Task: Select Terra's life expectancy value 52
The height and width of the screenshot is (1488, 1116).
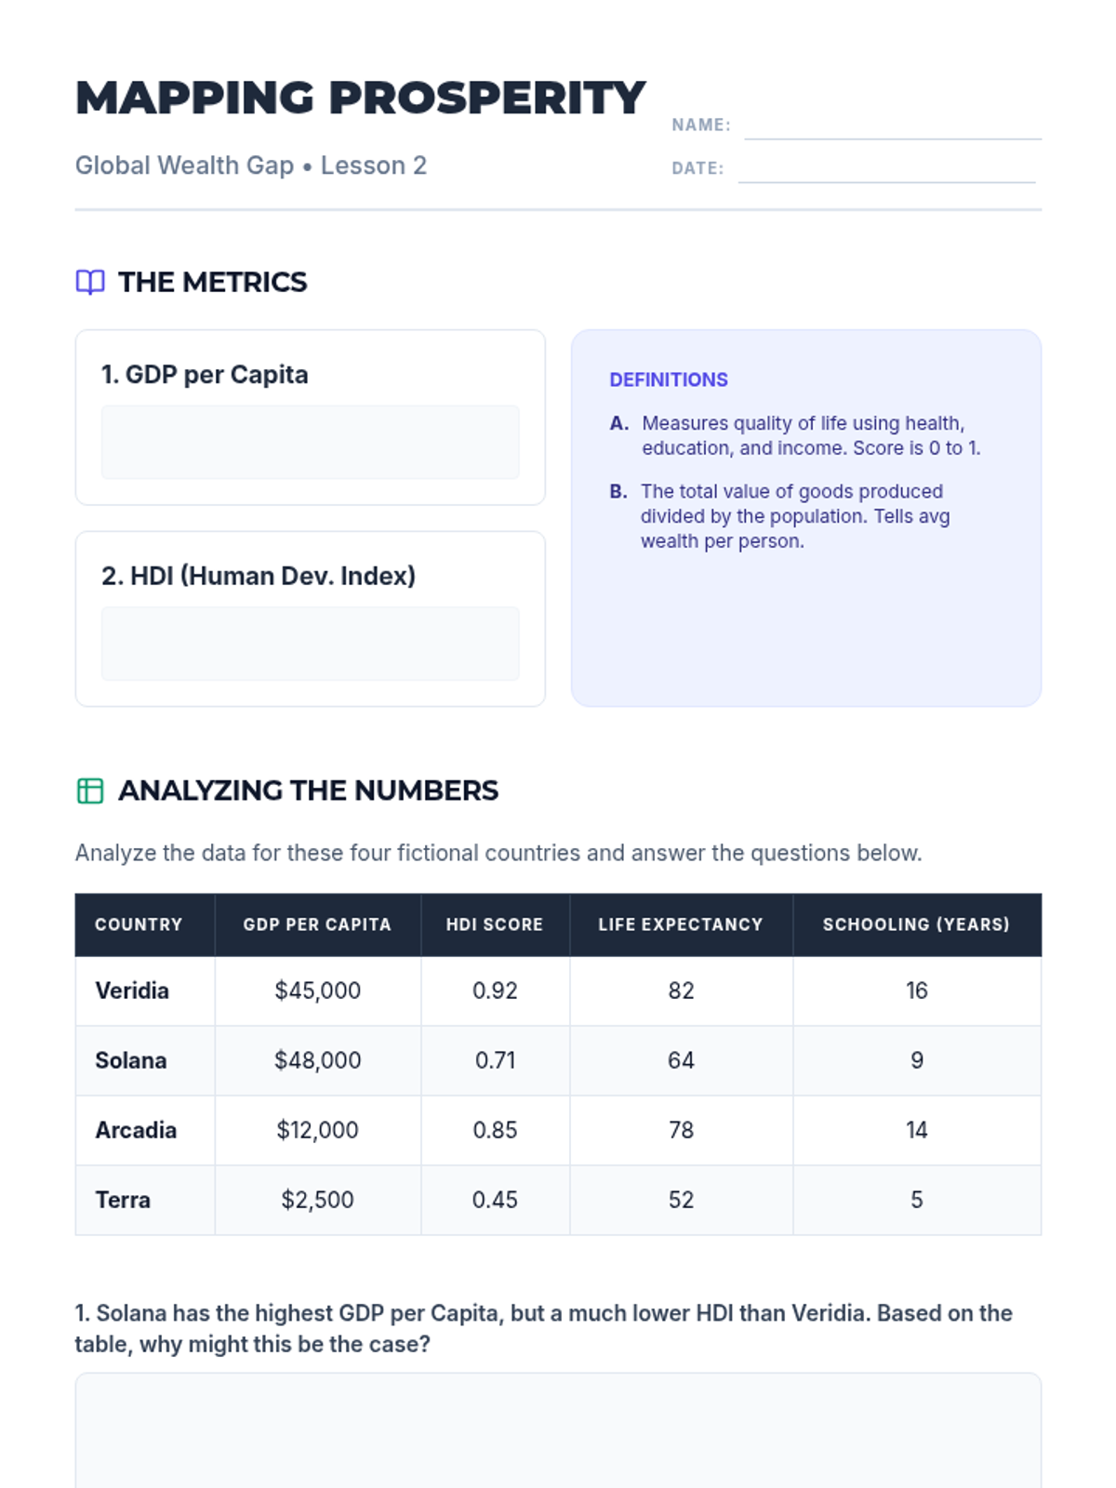Action: pos(681,1200)
